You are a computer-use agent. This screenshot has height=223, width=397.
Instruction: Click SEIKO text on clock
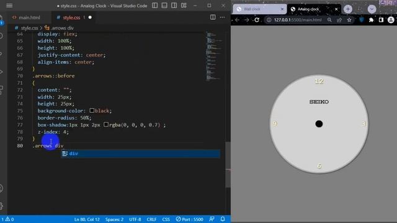point(319,102)
